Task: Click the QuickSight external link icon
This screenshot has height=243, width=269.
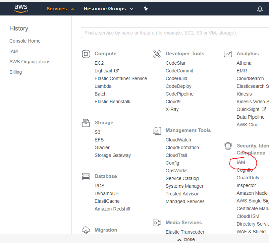Action: [264, 109]
